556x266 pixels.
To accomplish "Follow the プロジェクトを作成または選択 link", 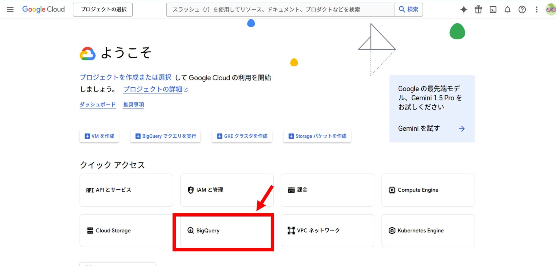I will 125,77.
